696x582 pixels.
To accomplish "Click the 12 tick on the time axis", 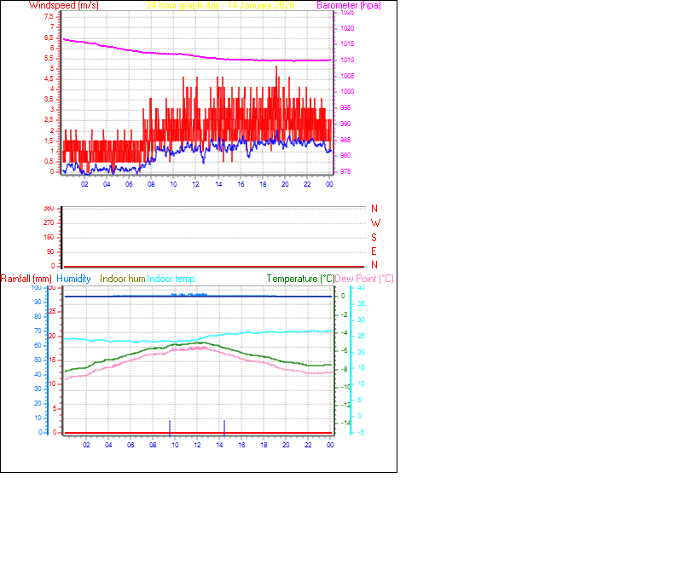I will pyautogui.click(x=194, y=183).
